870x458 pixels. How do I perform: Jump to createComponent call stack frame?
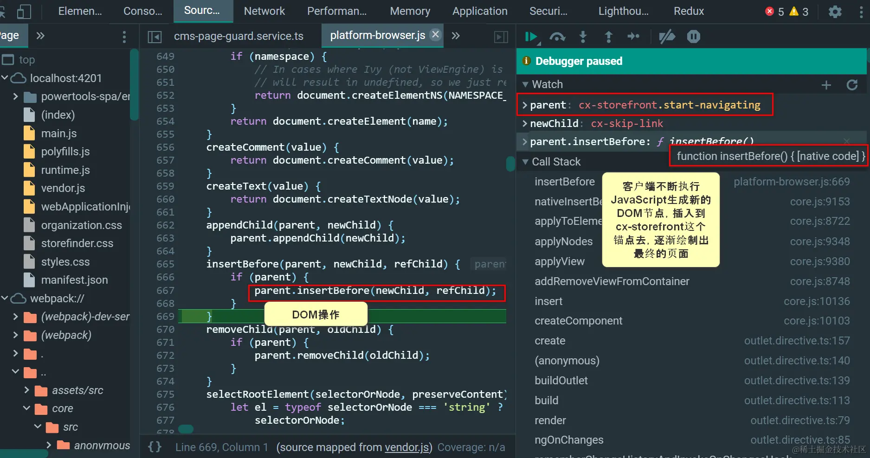578,321
